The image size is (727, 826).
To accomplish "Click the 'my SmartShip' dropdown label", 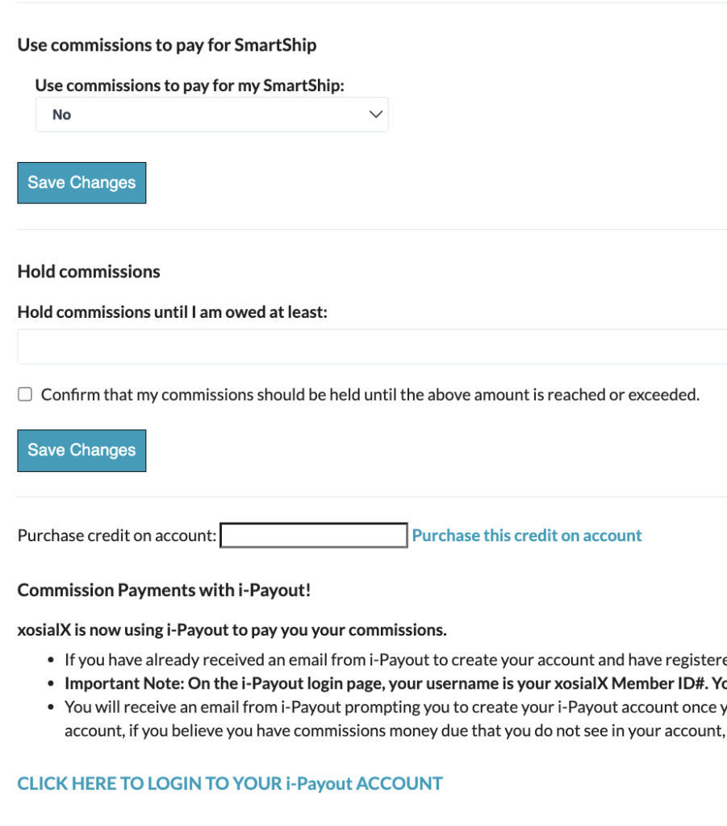I will [190, 86].
